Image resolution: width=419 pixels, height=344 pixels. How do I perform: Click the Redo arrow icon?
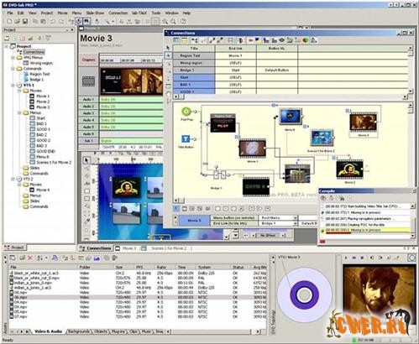tap(61, 21)
